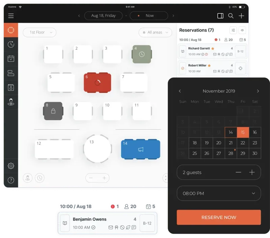Select table 5 on floor plan
Viewport: 270px width, 238px height.
click(x=61, y=83)
